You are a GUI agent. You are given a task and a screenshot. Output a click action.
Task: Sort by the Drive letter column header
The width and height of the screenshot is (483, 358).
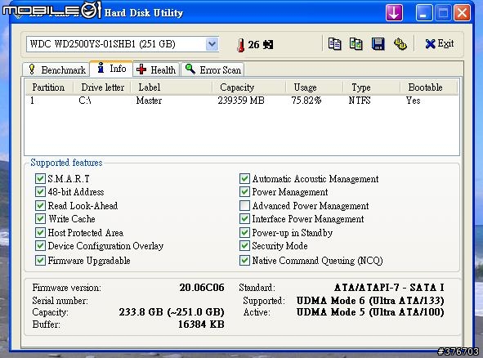coord(102,87)
